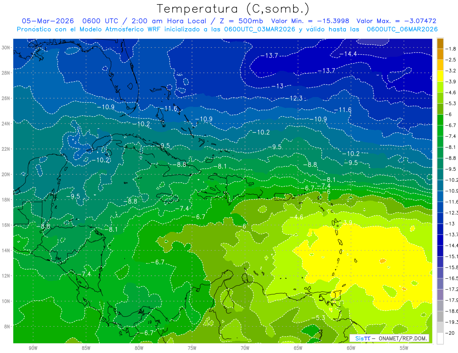The height and width of the screenshot is (353, 458).
Task: Click the 16N latitude axis label
Action: 6,225
